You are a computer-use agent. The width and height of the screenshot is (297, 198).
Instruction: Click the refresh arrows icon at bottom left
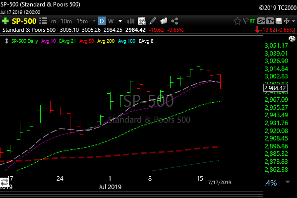[x=4, y=183]
